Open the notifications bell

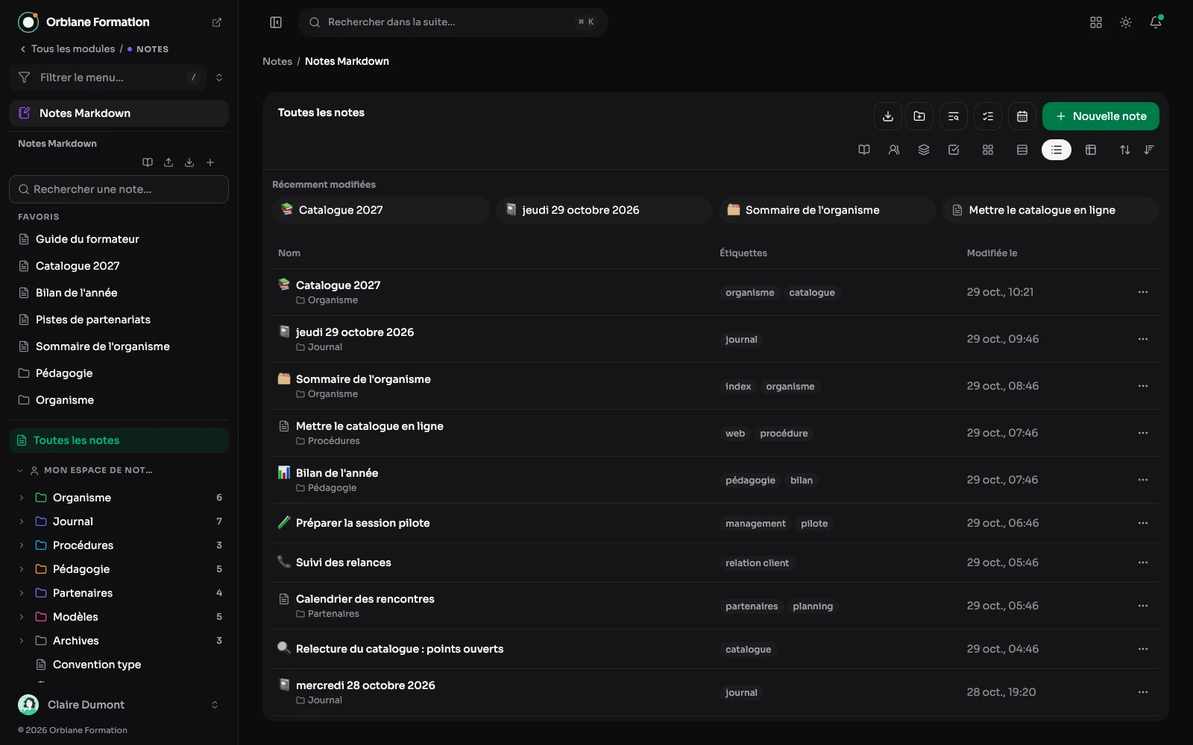pyautogui.click(x=1156, y=22)
